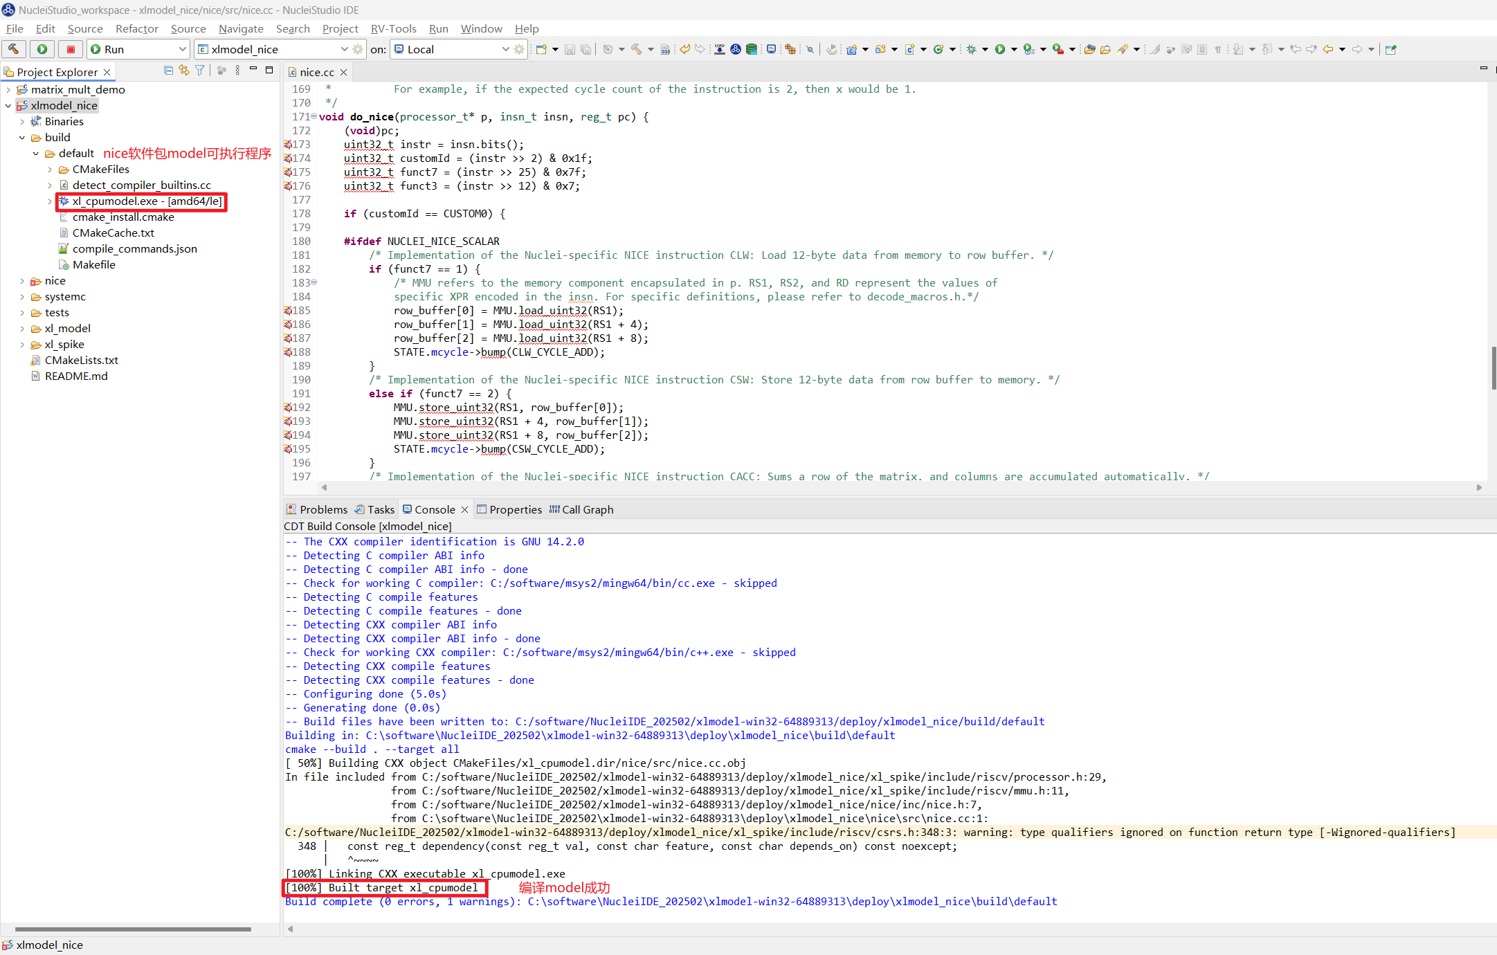The width and height of the screenshot is (1497, 955).
Task: Click the green Launch run button
Action: click(42, 49)
